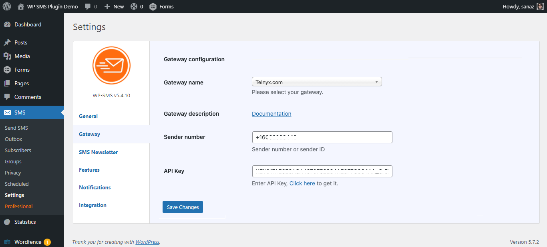Open the Media library icon
The height and width of the screenshot is (247, 547).
tap(7, 56)
